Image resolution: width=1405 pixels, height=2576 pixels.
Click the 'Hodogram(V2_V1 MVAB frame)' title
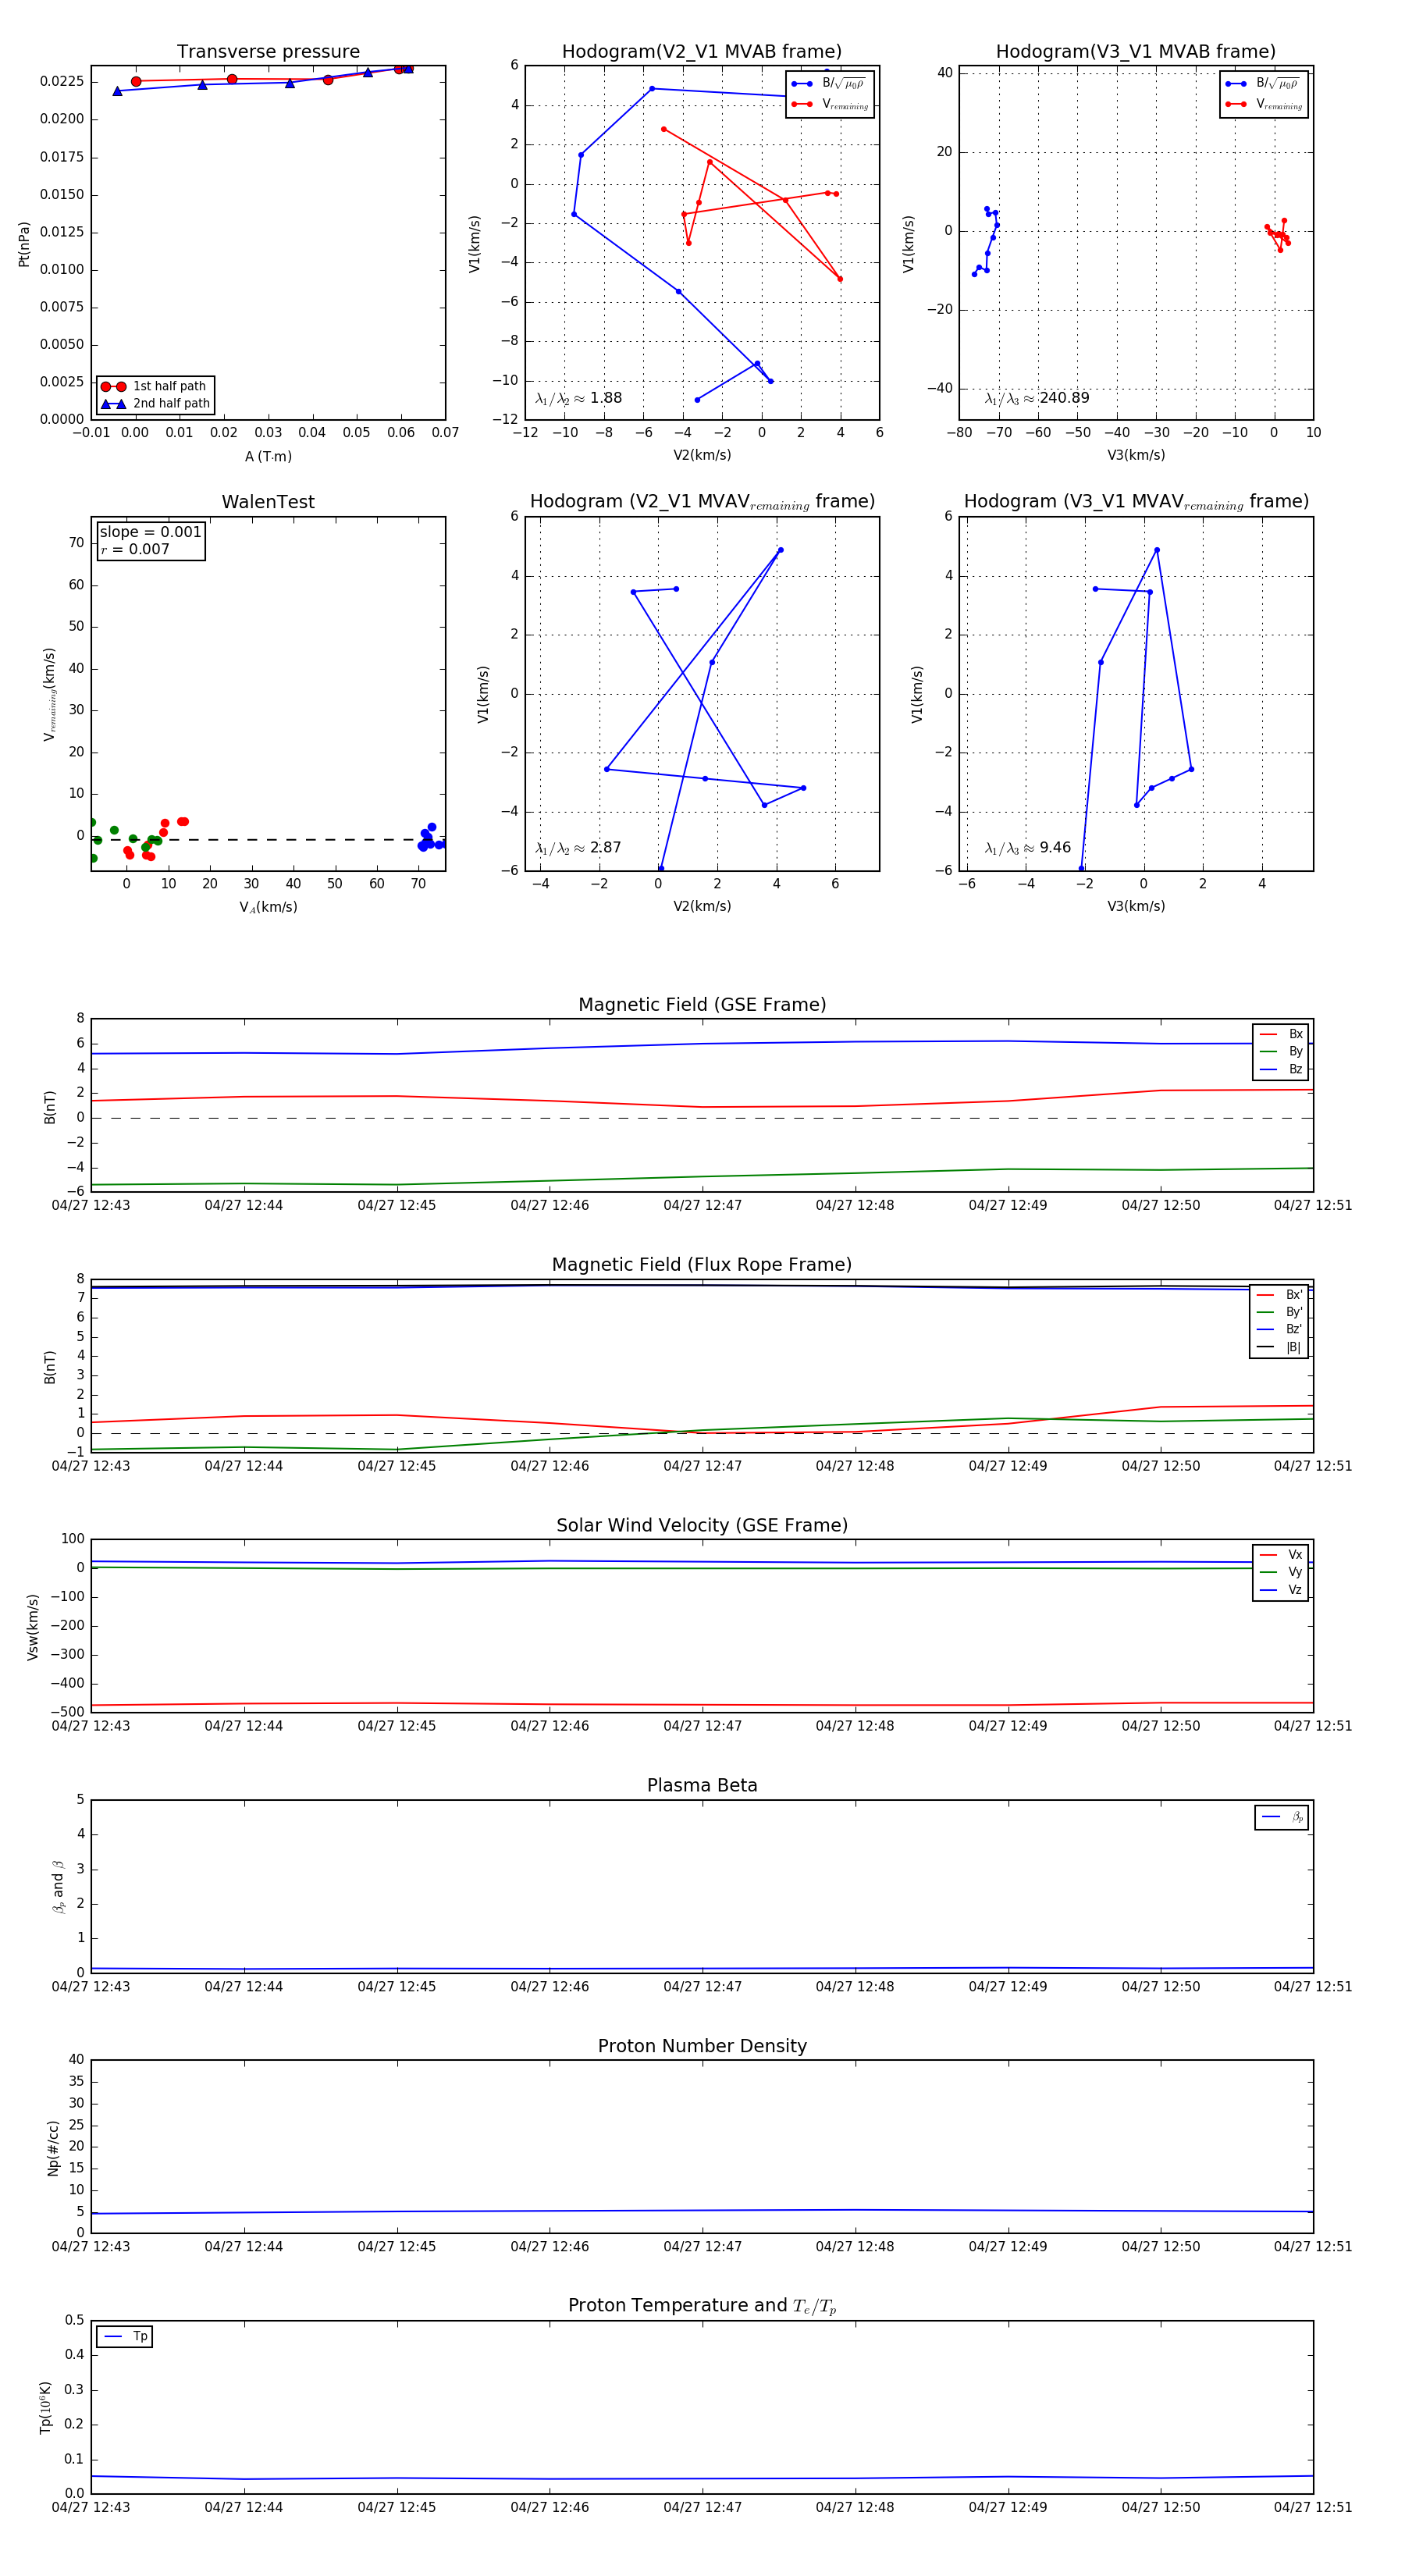click(702, 52)
